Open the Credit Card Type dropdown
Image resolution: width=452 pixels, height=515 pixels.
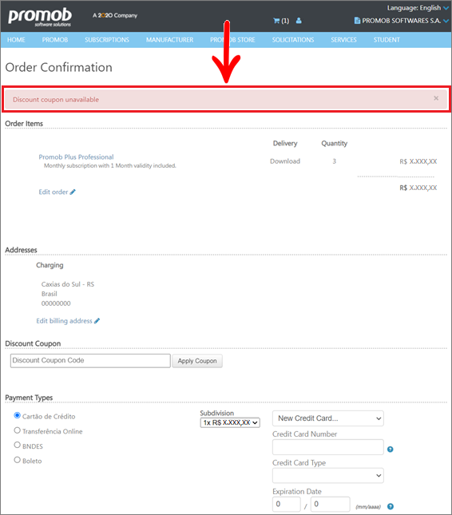328,476
